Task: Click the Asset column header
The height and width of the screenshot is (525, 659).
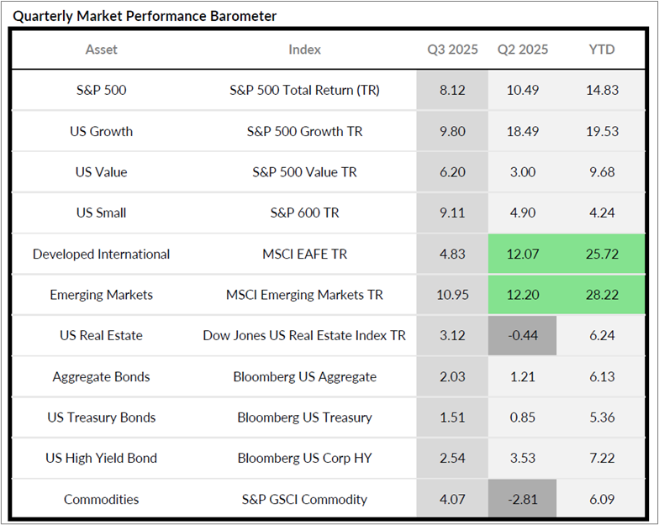Action: [x=102, y=50]
